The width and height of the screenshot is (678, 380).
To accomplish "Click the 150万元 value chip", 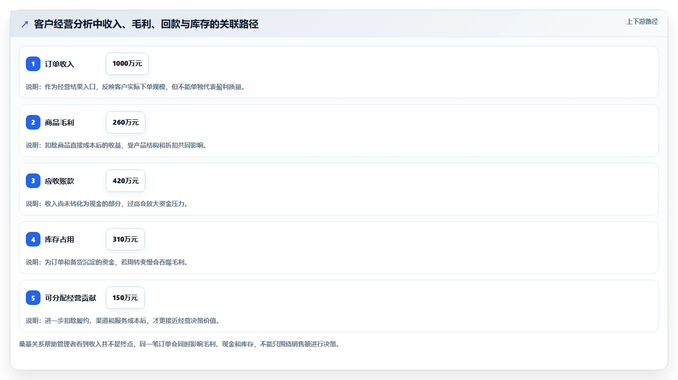I will 125,298.
